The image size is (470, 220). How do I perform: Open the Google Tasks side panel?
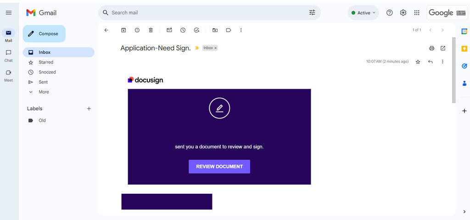[464, 66]
